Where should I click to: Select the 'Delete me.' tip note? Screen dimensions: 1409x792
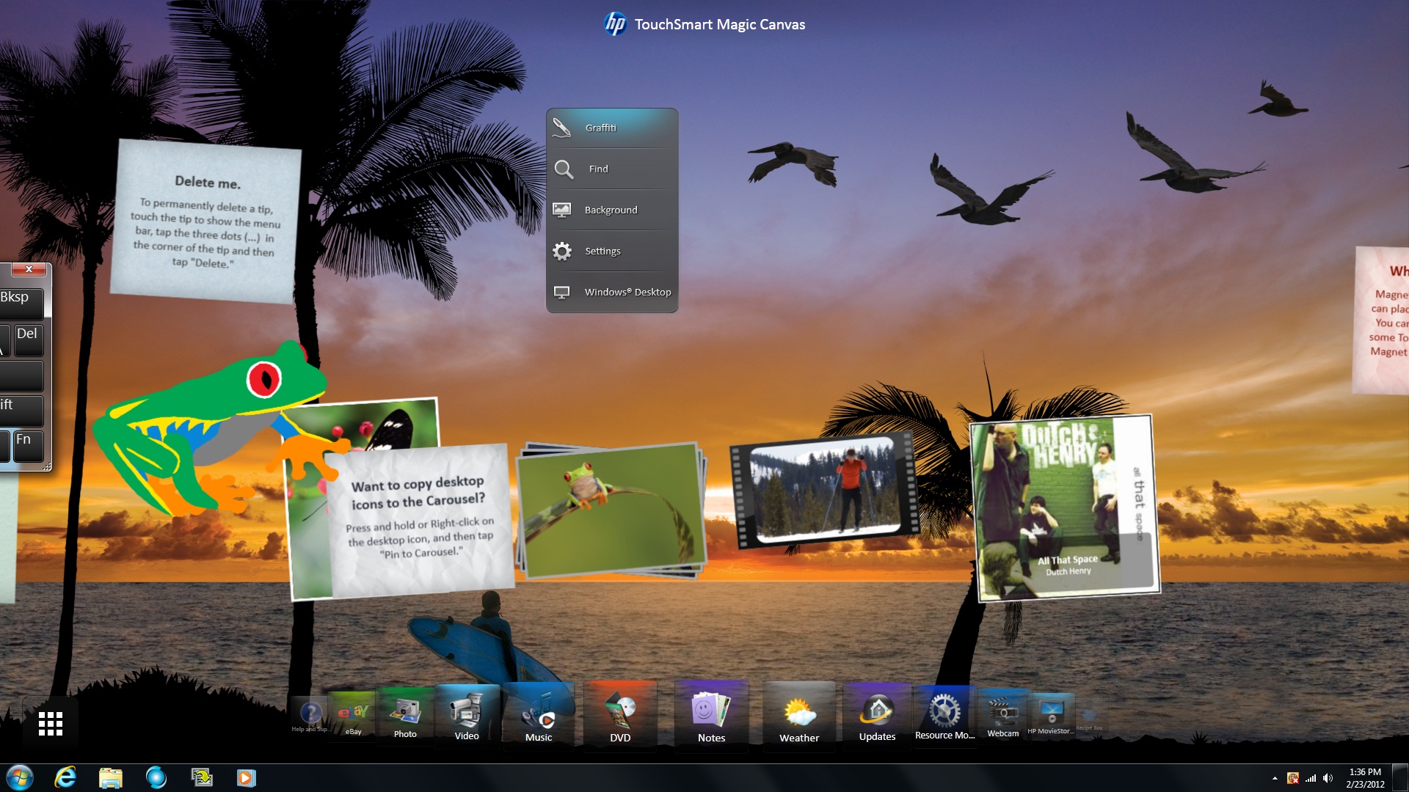click(206, 221)
